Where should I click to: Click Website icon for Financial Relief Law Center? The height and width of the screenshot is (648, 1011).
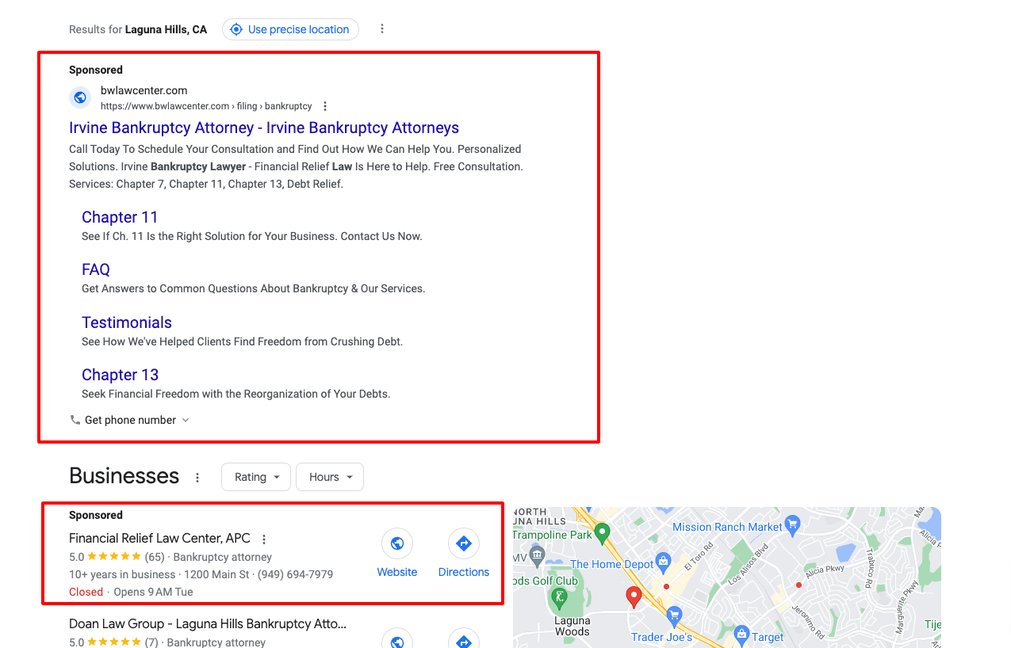pyautogui.click(x=397, y=543)
